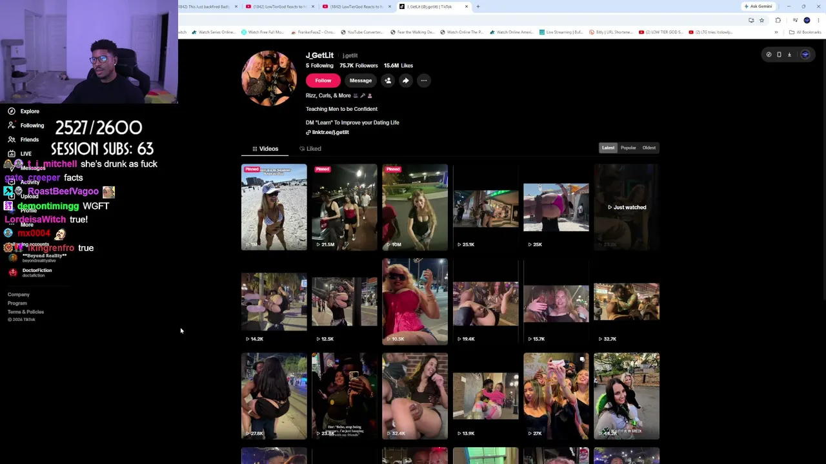Open the video with 14.2K views
826x464 pixels.
274,302
